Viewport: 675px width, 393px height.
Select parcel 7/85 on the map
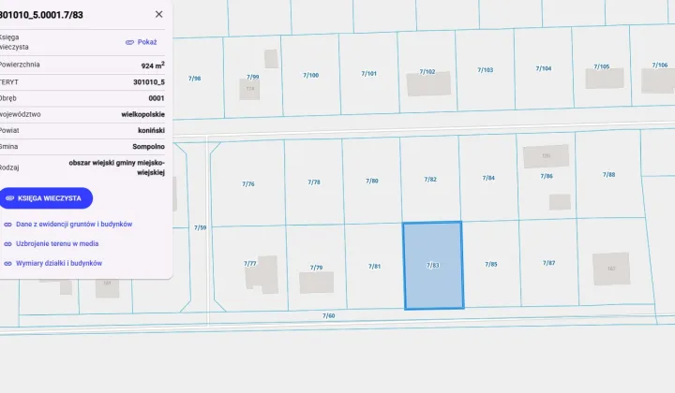point(490,264)
